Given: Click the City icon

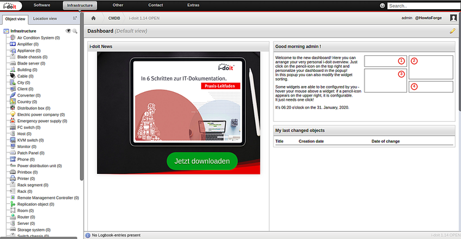Looking at the screenshot, I should (x=13, y=82).
